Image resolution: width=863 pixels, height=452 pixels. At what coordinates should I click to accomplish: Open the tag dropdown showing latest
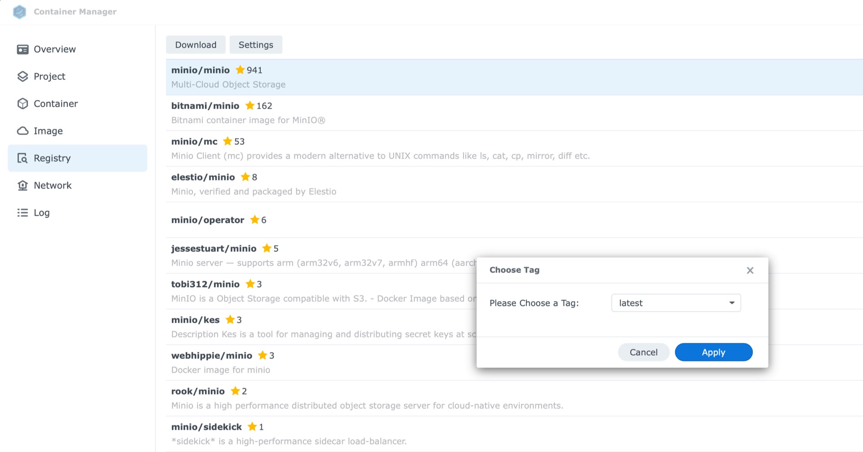point(676,303)
